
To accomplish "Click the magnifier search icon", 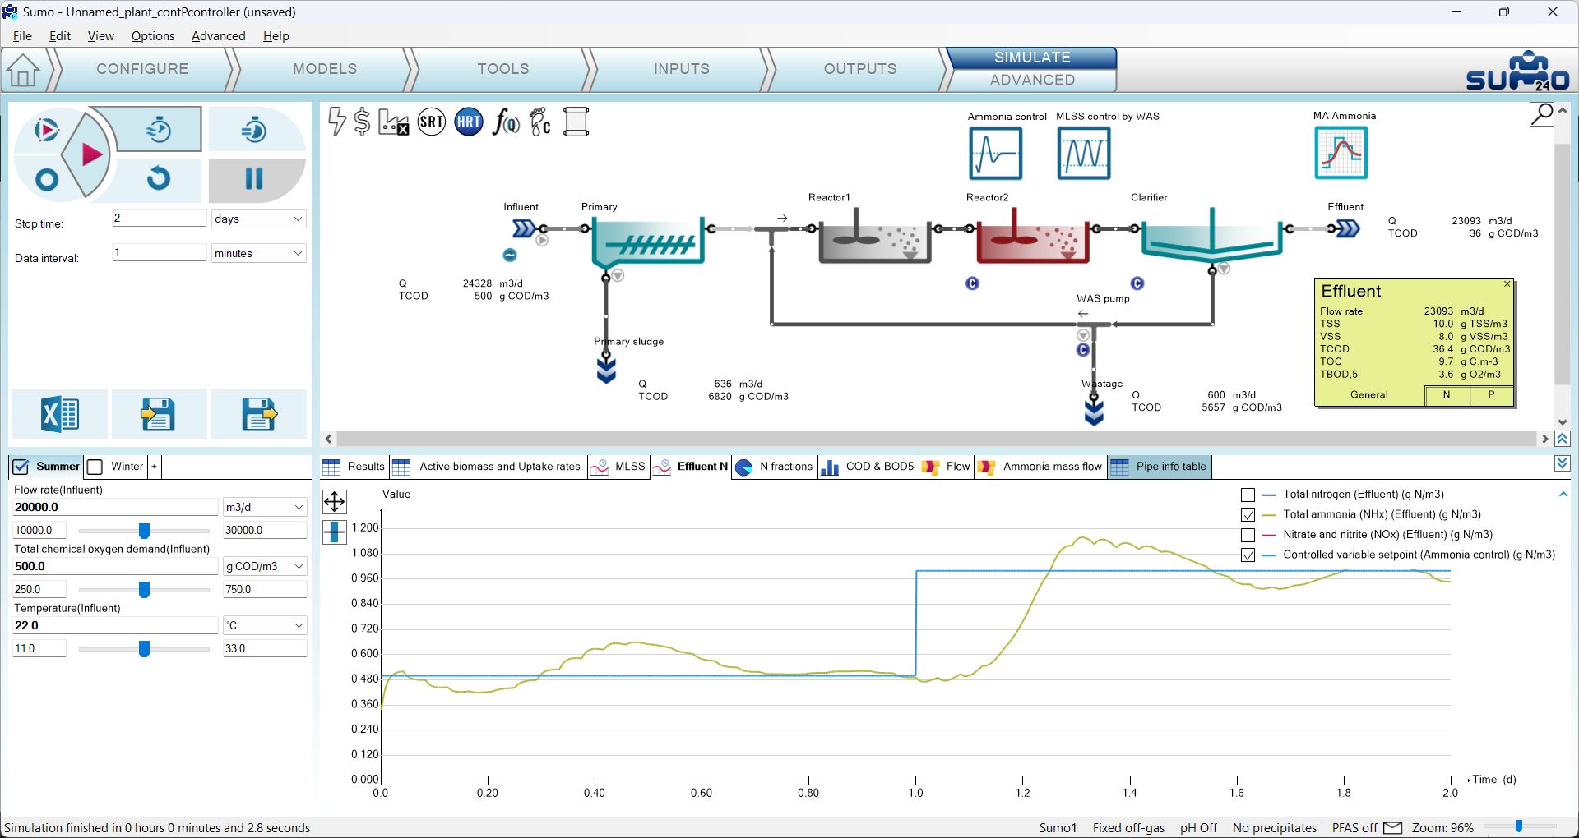I will tap(1542, 114).
